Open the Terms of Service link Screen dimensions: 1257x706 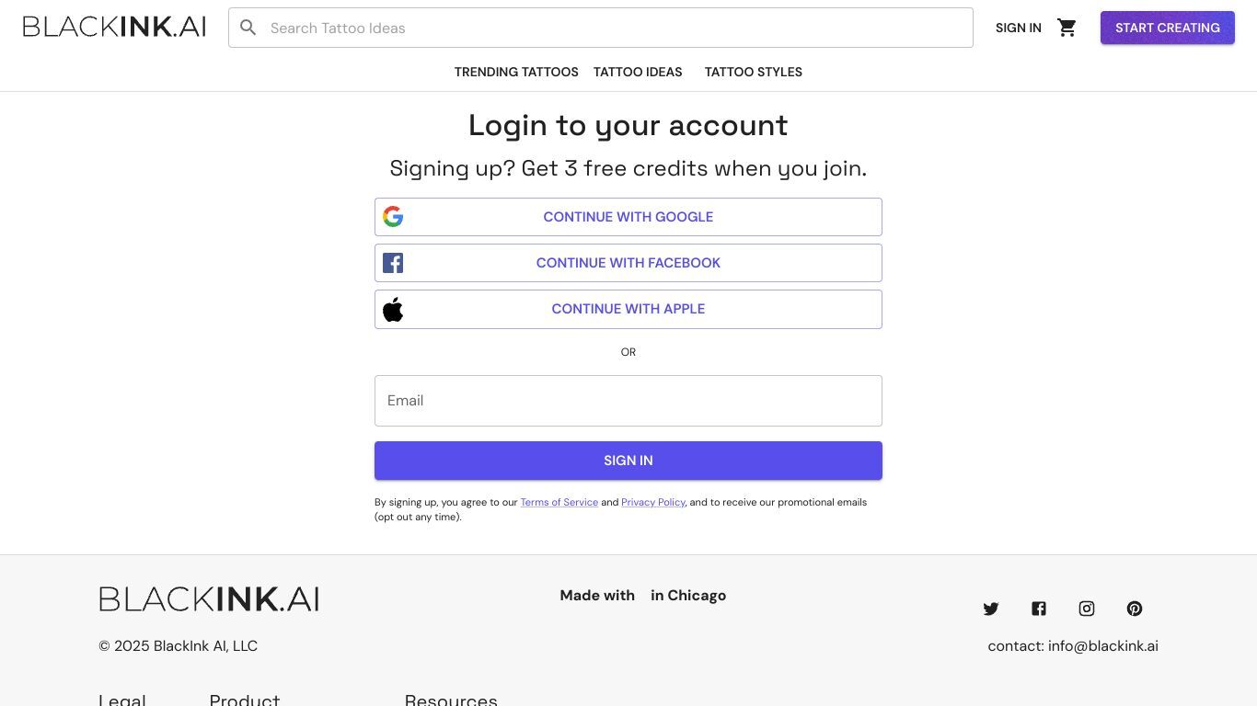pyautogui.click(x=559, y=502)
